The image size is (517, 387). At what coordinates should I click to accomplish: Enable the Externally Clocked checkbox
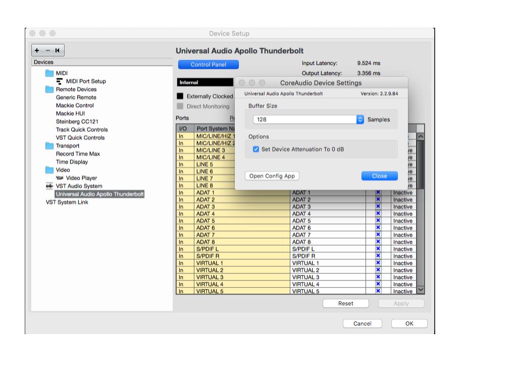coord(180,96)
